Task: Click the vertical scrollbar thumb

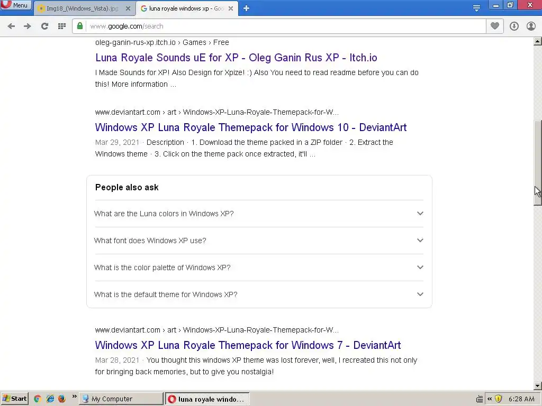Action: tap(538, 163)
